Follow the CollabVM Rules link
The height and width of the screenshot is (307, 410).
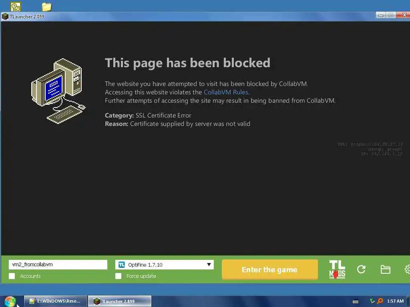coord(226,92)
